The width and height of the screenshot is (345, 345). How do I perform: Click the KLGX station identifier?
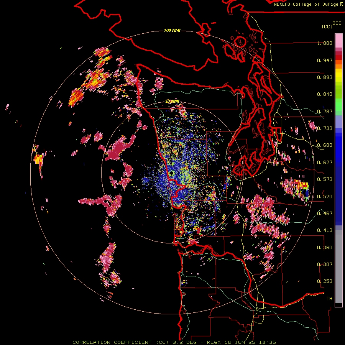pos(214,342)
